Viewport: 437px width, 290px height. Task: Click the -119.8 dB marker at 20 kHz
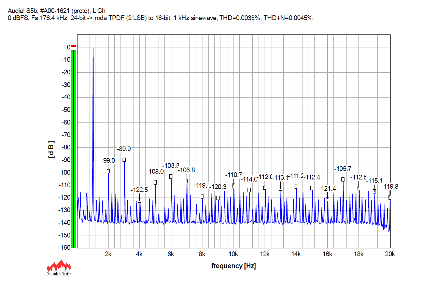point(390,197)
